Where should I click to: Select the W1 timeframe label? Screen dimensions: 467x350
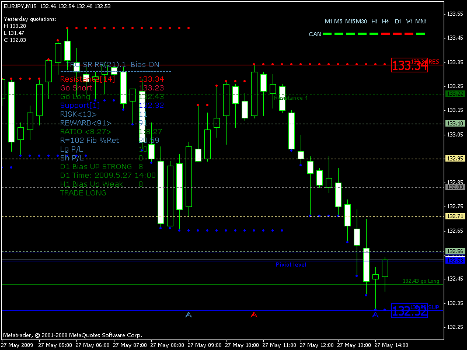click(x=409, y=22)
